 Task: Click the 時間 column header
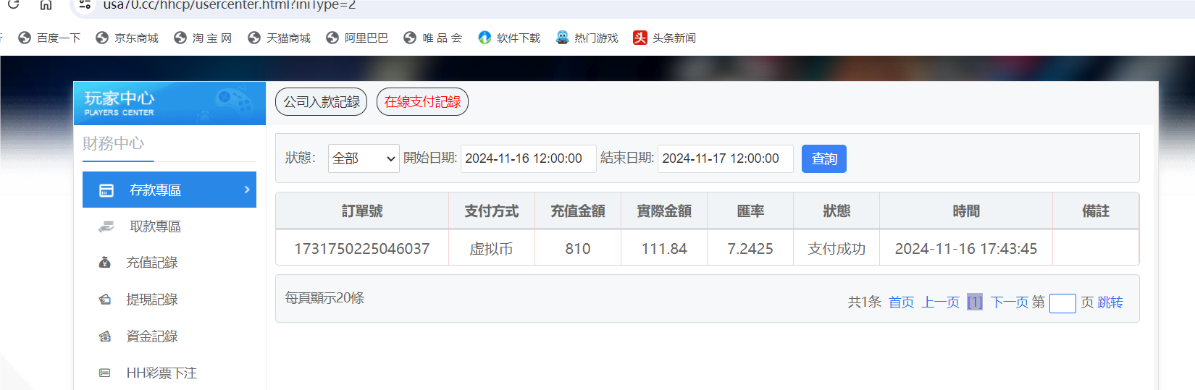click(966, 211)
